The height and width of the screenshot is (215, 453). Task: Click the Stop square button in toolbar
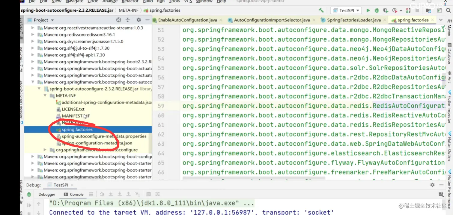(x=417, y=10)
